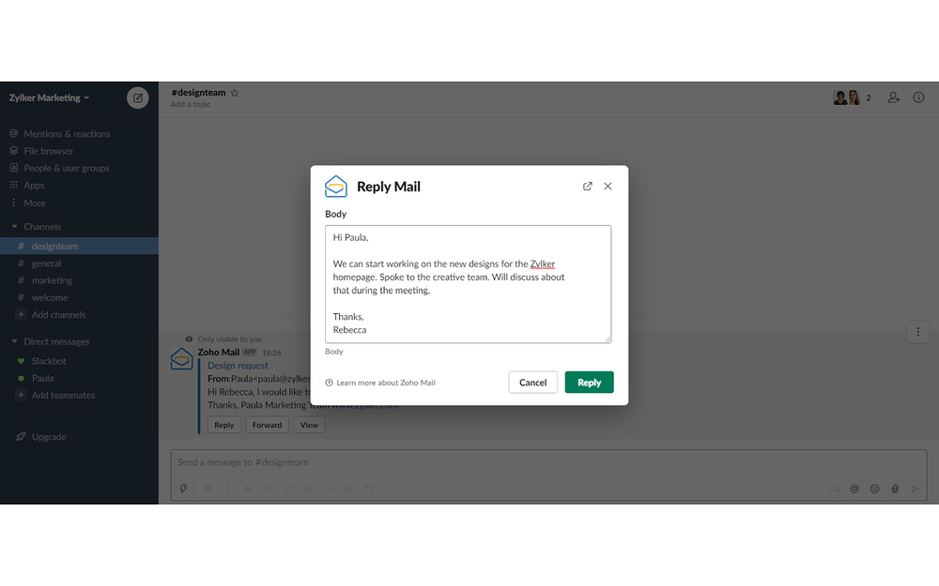Open channel details info icon
Image resolution: width=939 pixels, height=586 pixels.
(x=918, y=98)
